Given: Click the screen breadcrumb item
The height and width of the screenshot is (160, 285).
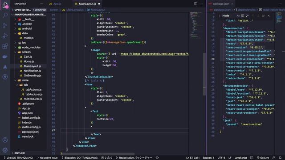Looking at the screenshot, I should pyautogui.click(x=54, y=10).
